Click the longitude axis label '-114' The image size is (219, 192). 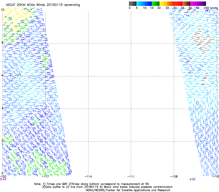pos(88,177)
